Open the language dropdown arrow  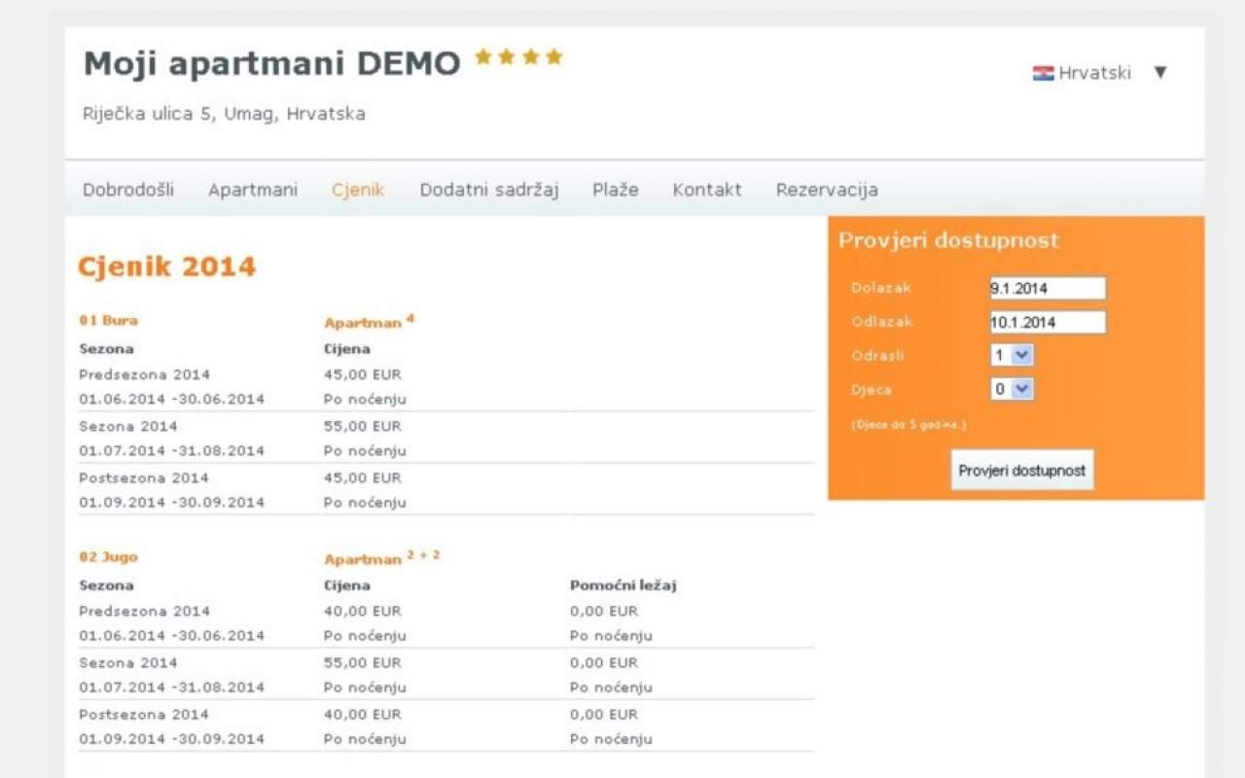click(1159, 72)
